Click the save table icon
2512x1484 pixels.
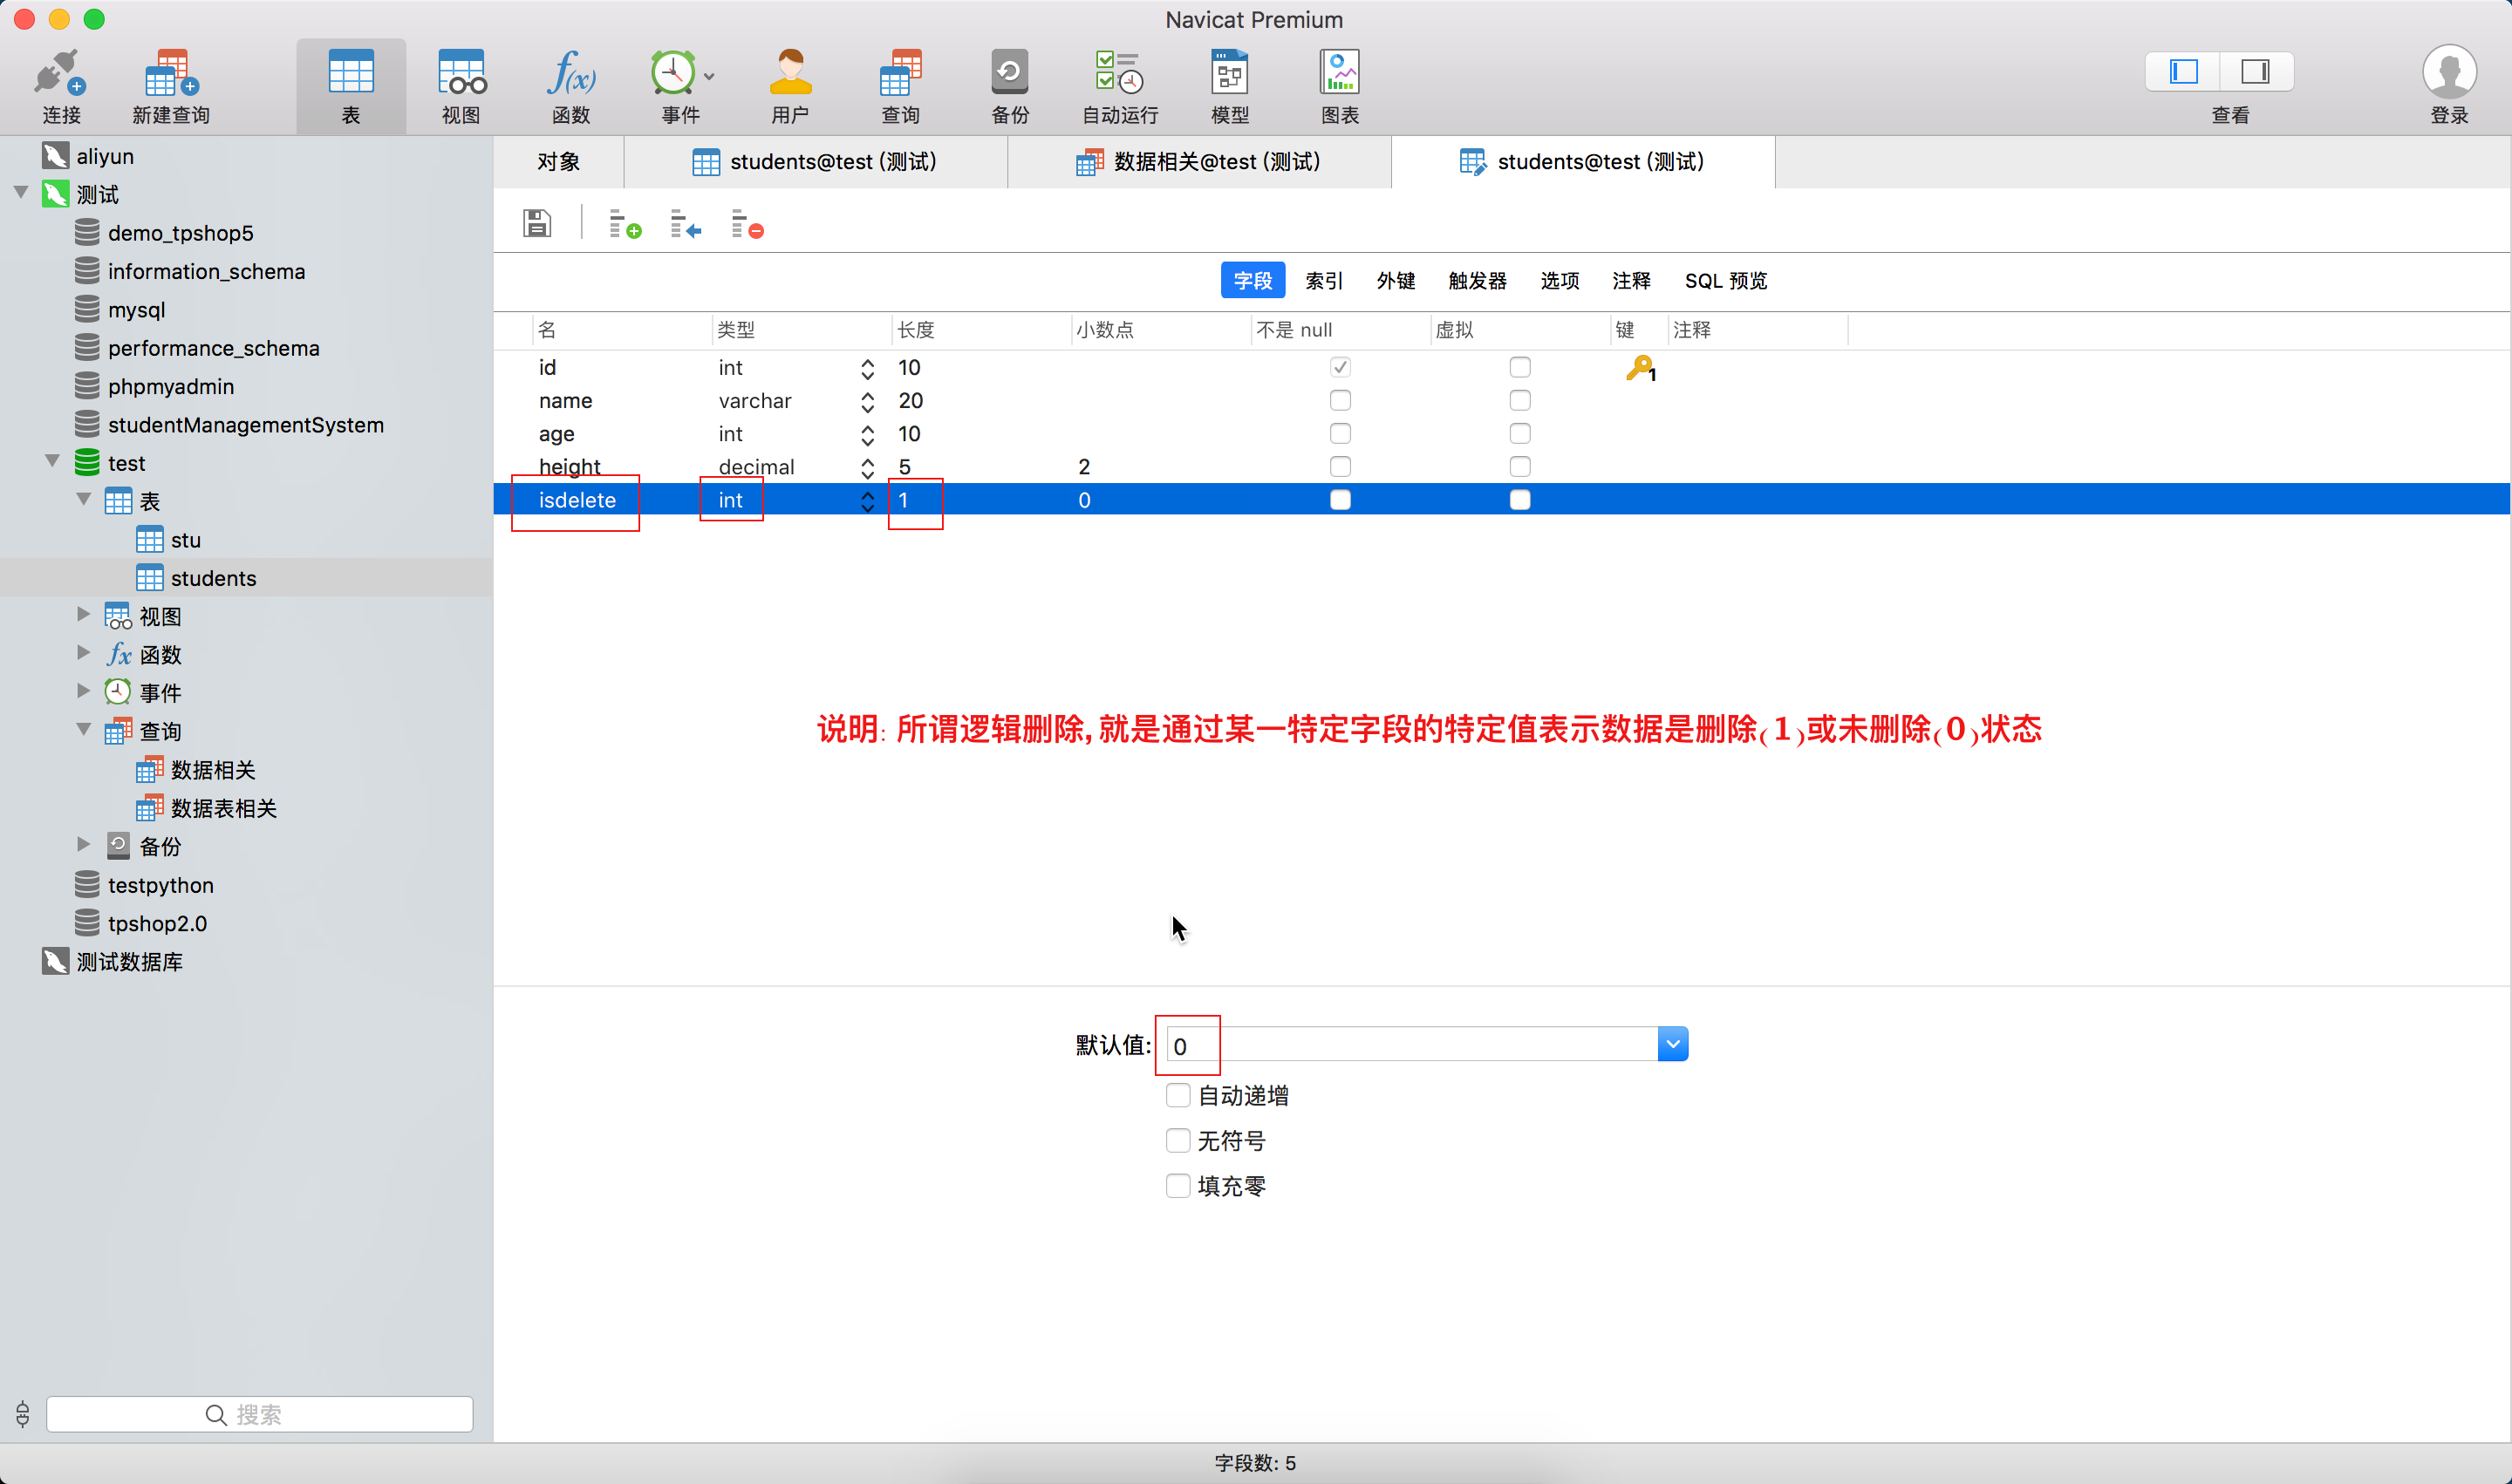pos(537,223)
